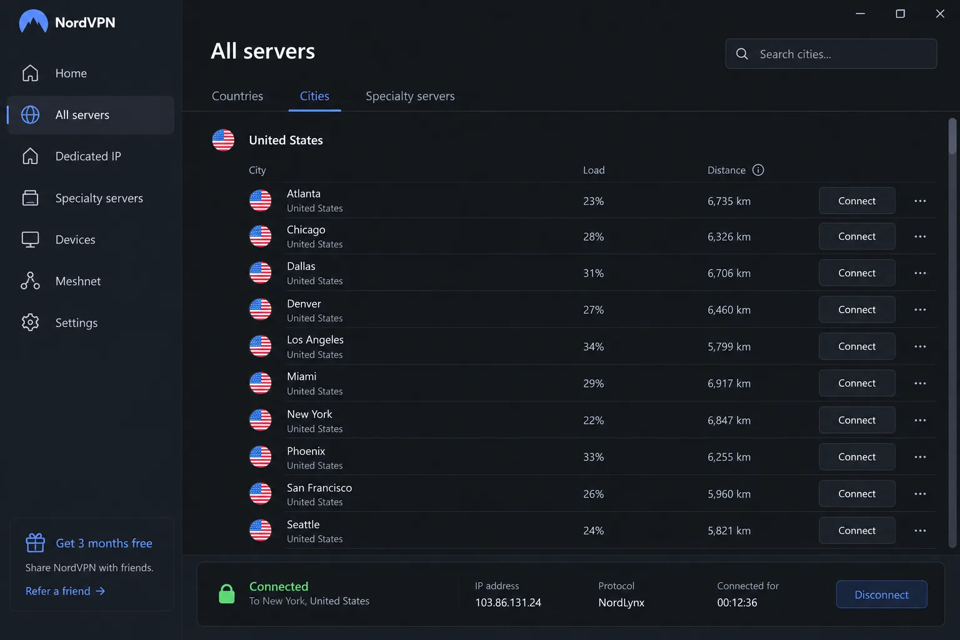Click the gift icon in referral card
The width and height of the screenshot is (960, 640).
[35, 542]
